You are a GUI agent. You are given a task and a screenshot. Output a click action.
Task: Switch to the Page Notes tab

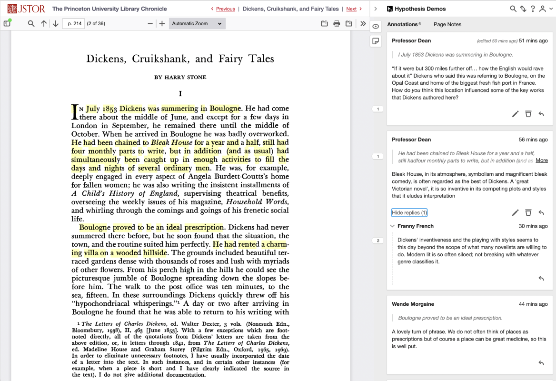[447, 24]
